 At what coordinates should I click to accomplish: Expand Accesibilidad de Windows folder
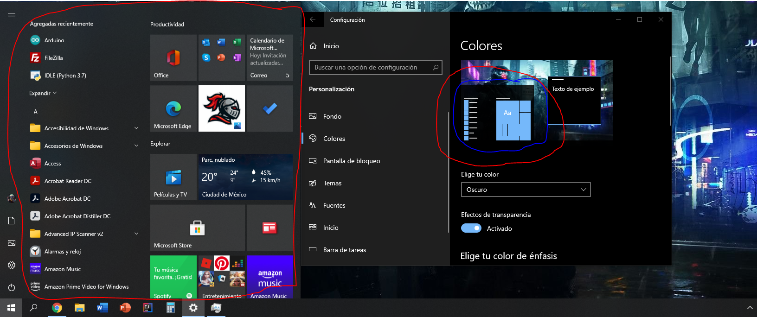tap(85, 128)
